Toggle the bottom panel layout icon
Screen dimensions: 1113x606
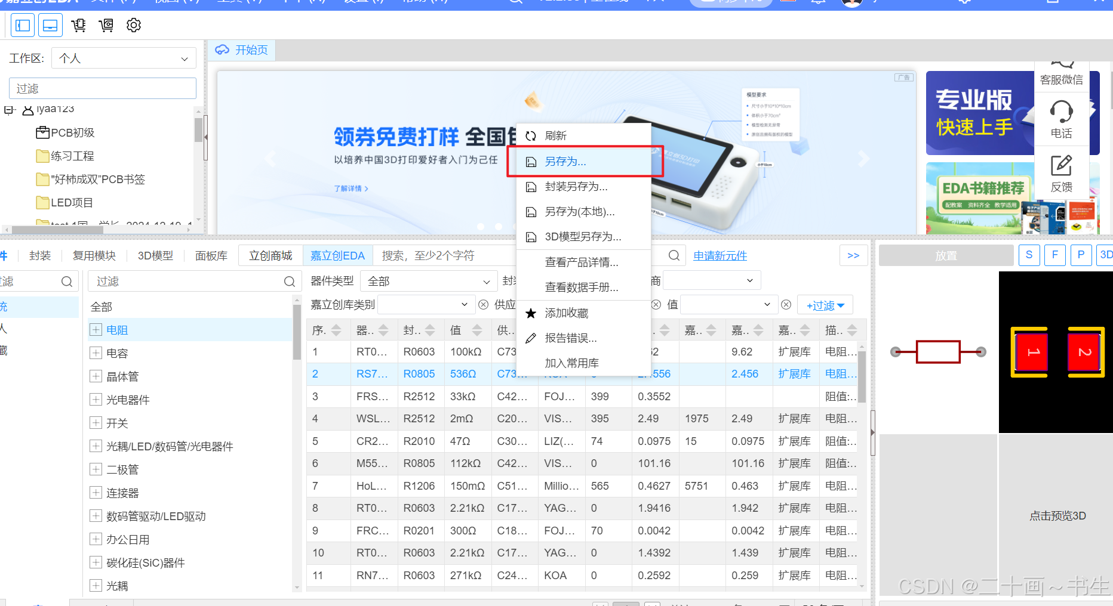[x=50, y=26]
